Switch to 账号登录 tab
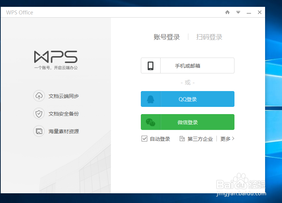This screenshot has width=282, height=203. [x=167, y=37]
